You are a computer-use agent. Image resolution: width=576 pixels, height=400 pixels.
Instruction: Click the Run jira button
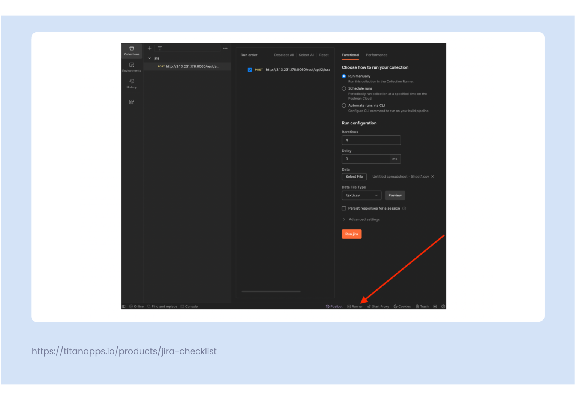(x=351, y=234)
